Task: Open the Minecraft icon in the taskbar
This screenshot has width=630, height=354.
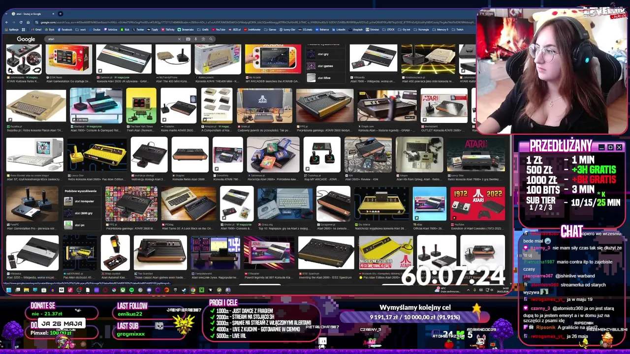Action: pyautogui.click(x=202, y=290)
